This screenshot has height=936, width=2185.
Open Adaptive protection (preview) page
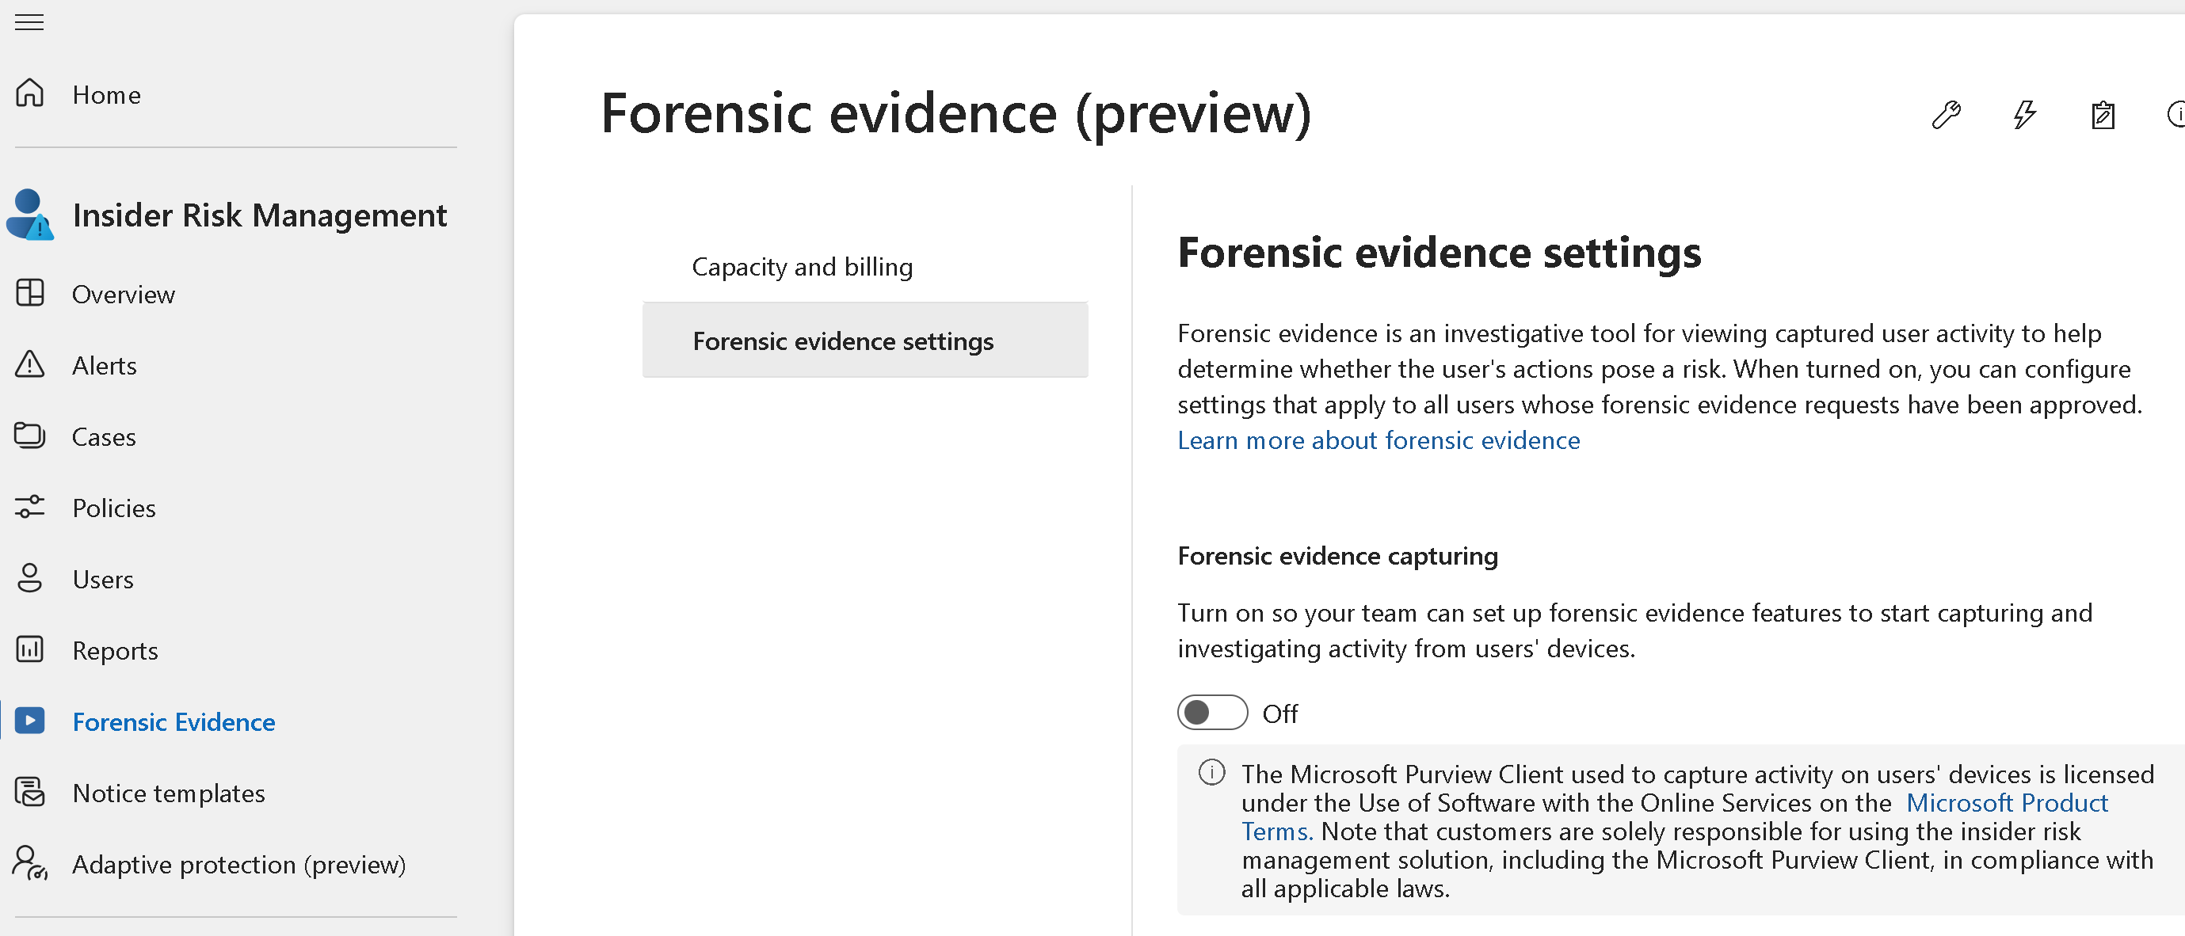(238, 864)
